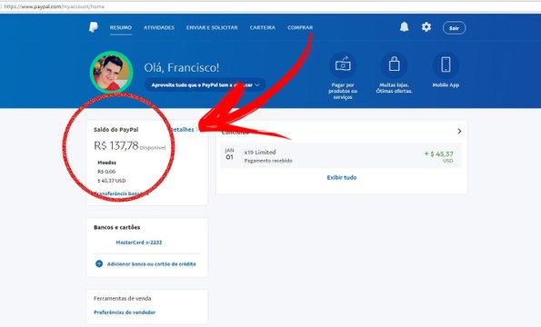The height and width of the screenshot is (327, 541).
Task: Open the Mobile App phone icon
Action: 446,64
